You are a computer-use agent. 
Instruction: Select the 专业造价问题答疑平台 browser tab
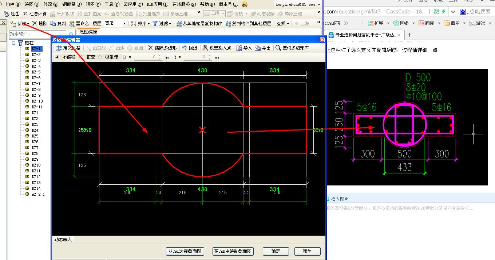364,35
